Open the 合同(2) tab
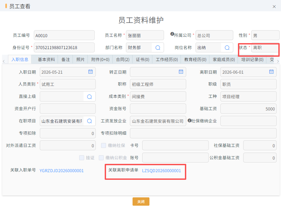This screenshot has height=207, width=281. pos(123,60)
